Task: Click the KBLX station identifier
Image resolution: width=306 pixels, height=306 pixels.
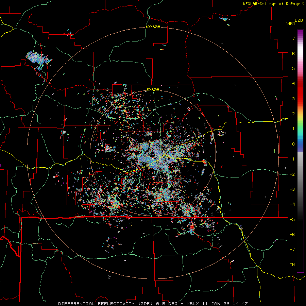Action: tap(193, 304)
